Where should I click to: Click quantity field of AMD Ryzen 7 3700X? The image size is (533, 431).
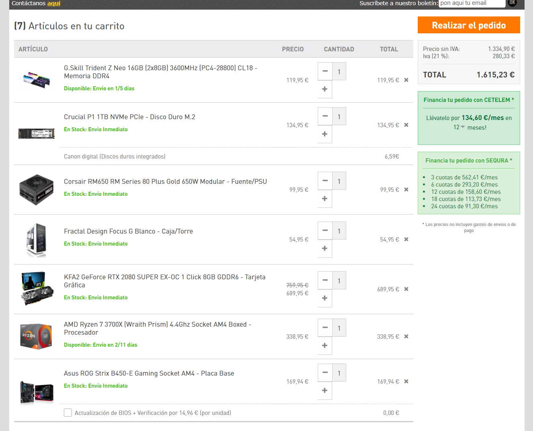click(339, 328)
